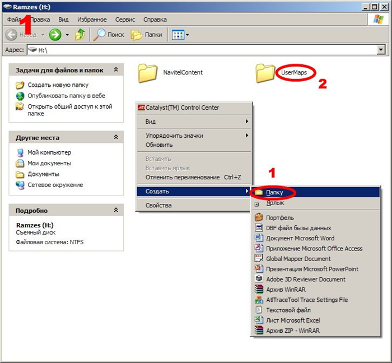Create an Adobe 3D Reviewer Document
392x363 pixels.
(315, 279)
